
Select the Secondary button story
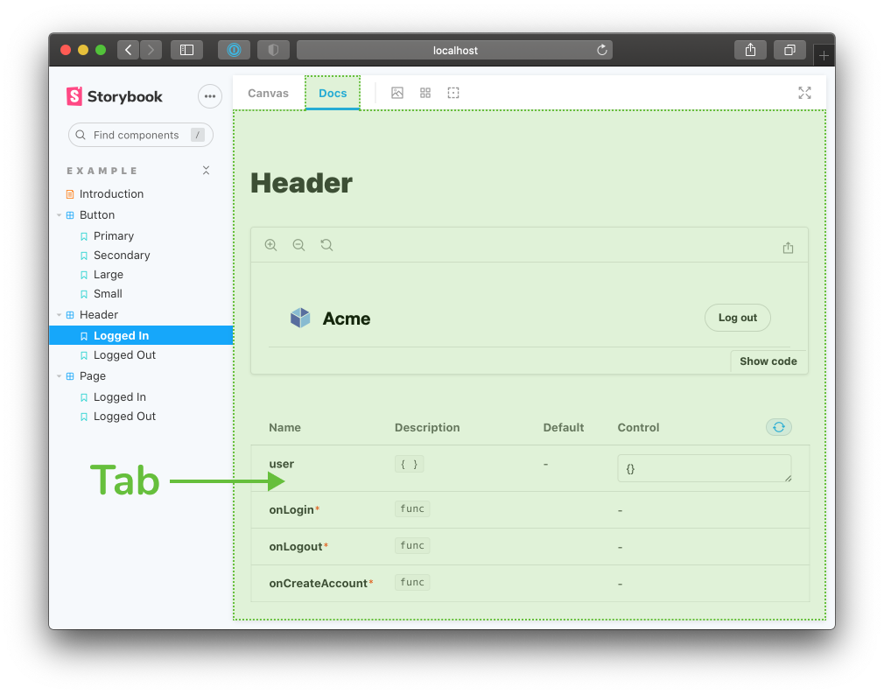click(x=122, y=256)
